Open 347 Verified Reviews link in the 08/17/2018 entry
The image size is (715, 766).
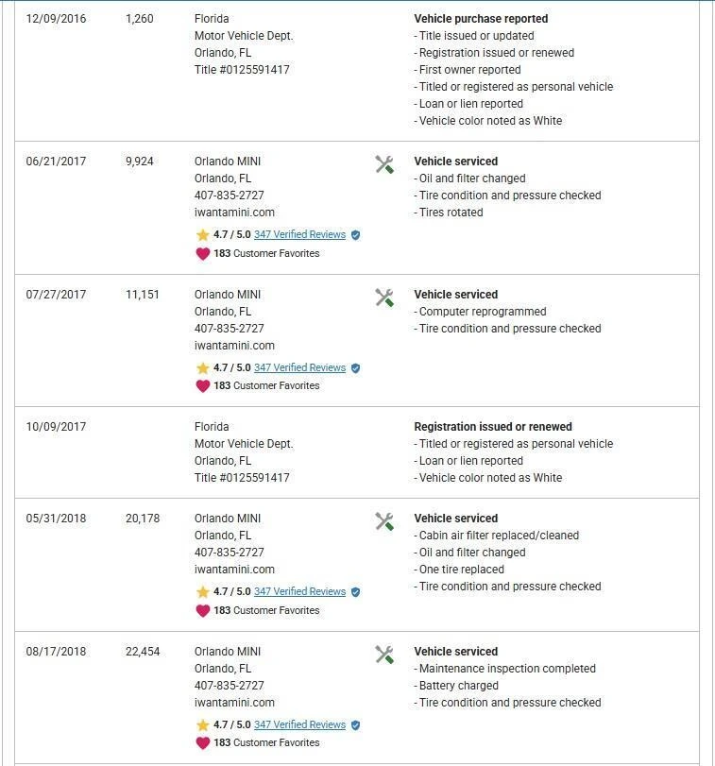pos(299,725)
